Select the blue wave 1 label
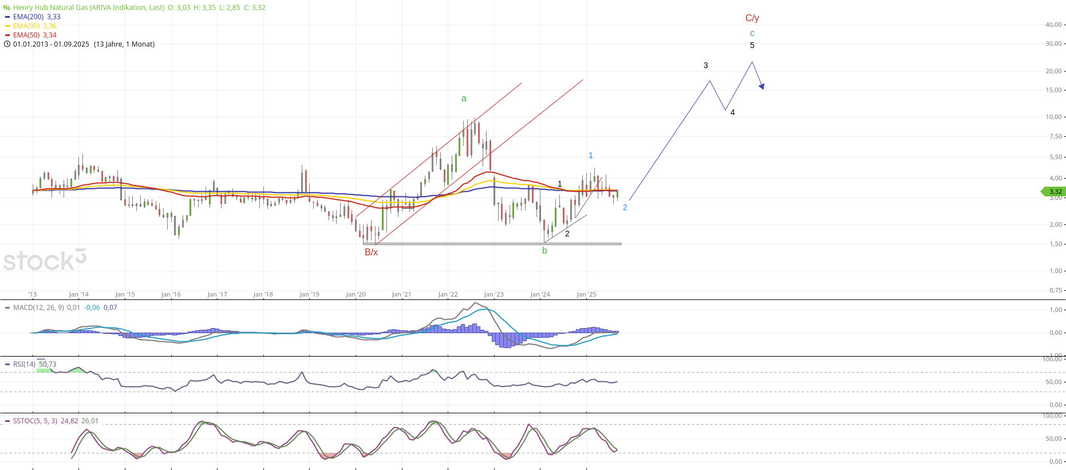This screenshot has width=1066, height=470. point(590,155)
